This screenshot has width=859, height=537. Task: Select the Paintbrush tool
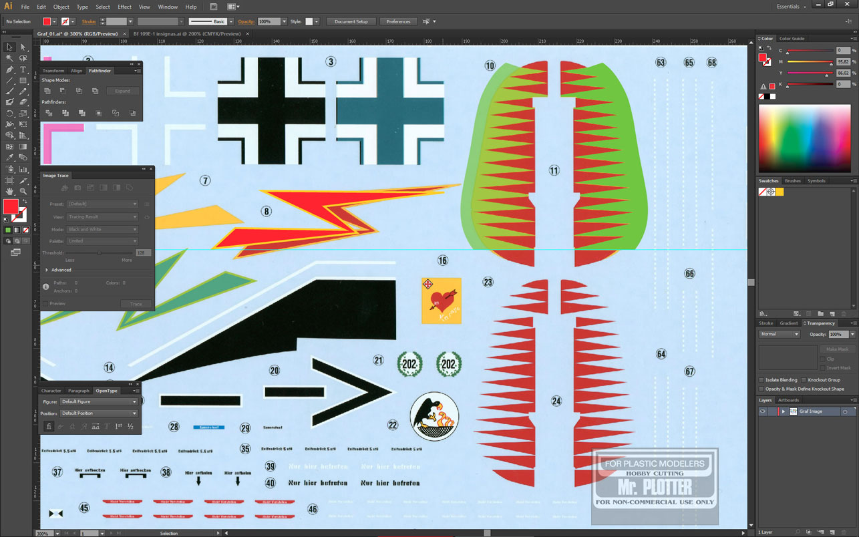point(9,92)
